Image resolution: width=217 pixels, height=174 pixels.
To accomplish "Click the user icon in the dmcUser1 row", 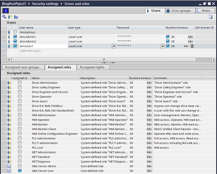I will (9, 46).
